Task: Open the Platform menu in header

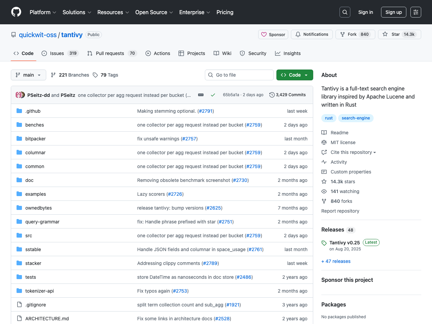Action: pos(43,12)
